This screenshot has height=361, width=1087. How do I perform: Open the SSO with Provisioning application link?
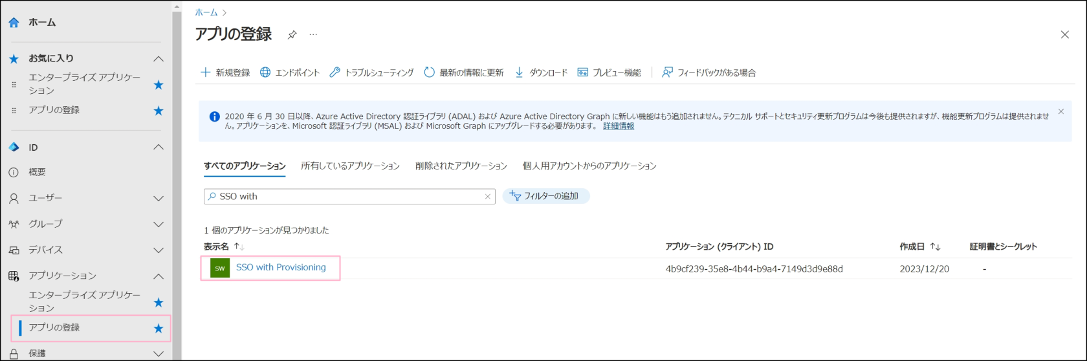click(x=281, y=267)
